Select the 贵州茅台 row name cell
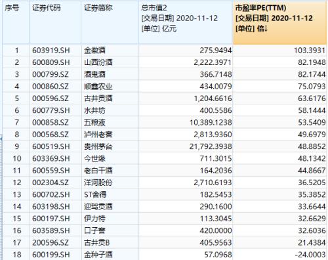Viewport: 328px width, 260px height. 110,146
